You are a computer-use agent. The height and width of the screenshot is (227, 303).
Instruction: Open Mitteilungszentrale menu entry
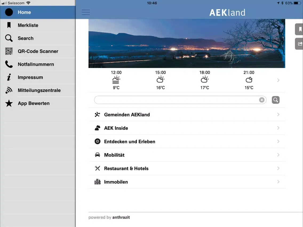coord(38,90)
